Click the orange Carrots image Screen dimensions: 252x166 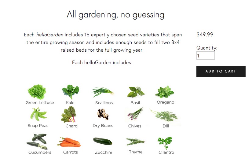[x=69, y=142]
